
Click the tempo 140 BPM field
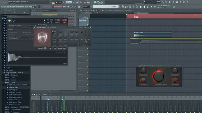(x=68, y=2)
